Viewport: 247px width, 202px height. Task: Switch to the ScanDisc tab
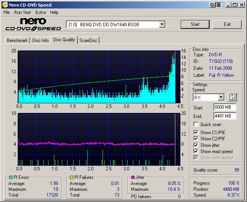[x=88, y=40]
